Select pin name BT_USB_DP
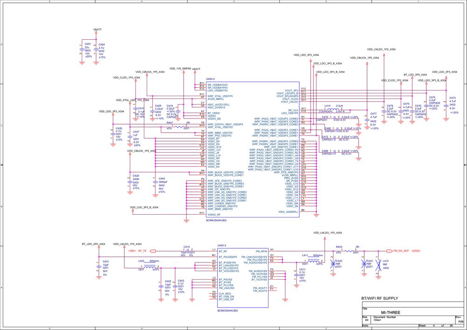This screenshot has height=330, width=467. (x=226, y=299)
